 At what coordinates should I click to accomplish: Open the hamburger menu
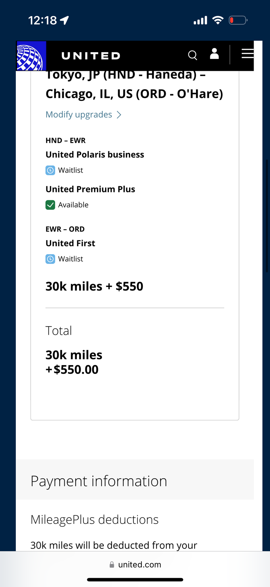click(x=247, y=54)
